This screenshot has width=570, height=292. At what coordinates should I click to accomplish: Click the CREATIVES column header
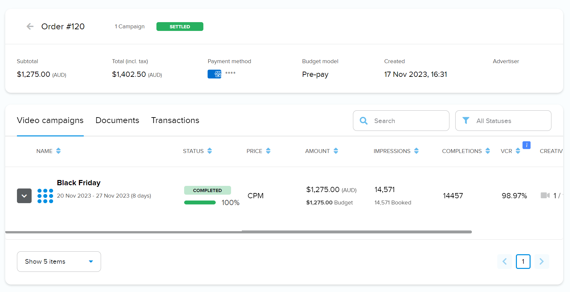tap(551, 151)
